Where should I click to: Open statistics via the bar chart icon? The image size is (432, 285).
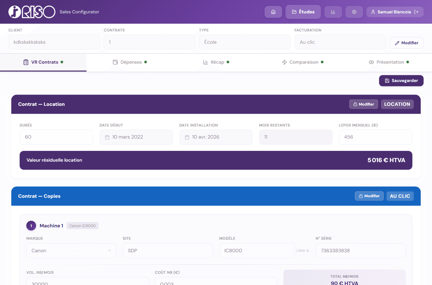[333, 12]
